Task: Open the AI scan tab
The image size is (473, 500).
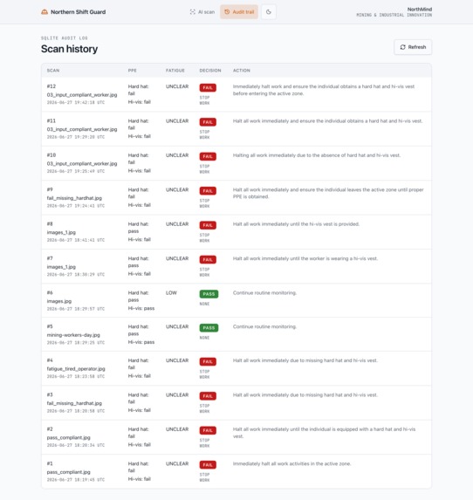Action: click(202, 12)
